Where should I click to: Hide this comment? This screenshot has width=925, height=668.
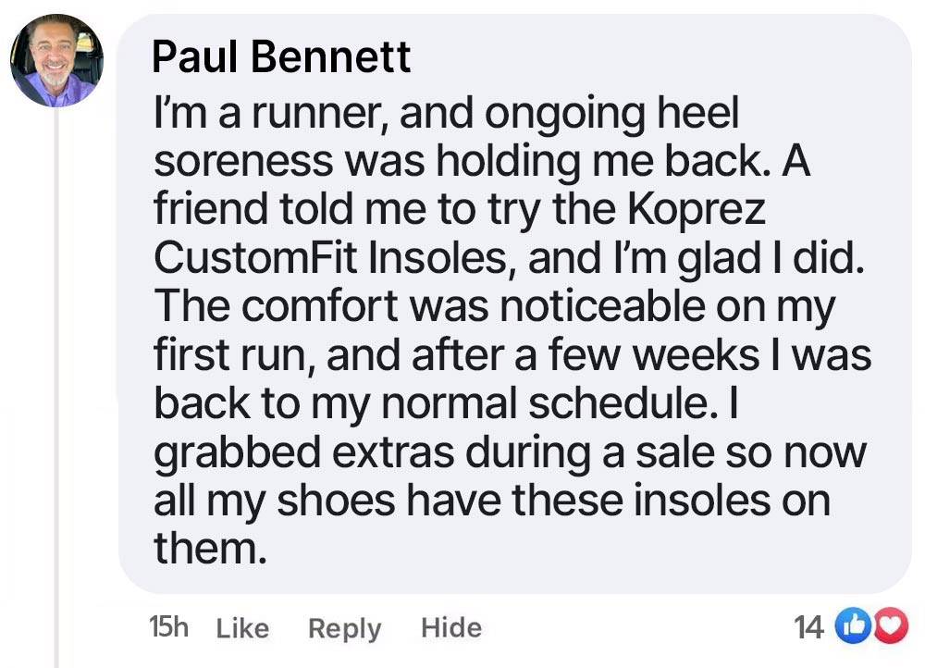tap(451, 627)
